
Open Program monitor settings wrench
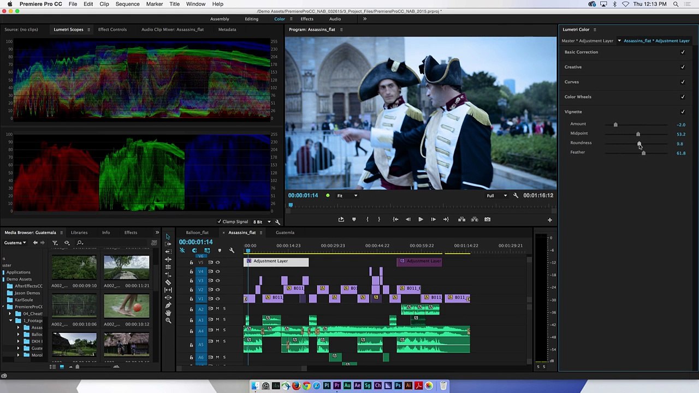coord(516,195)
